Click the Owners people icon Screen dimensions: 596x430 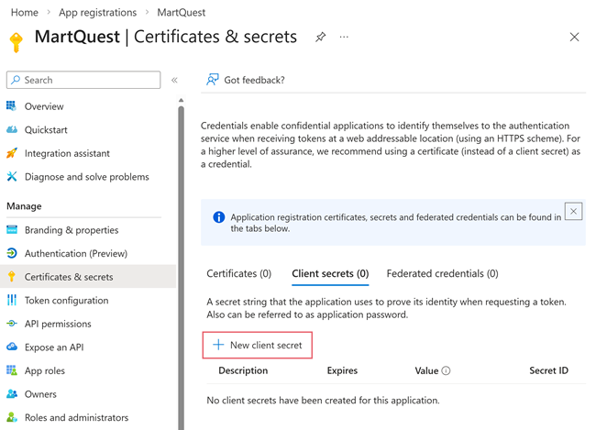pyautogui.click(x=12, y=394)
